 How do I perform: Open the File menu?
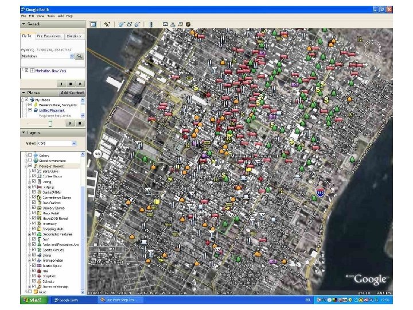[x=24, y=16]
